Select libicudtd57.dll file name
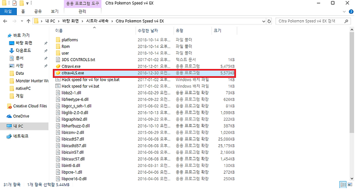This screenshot has height=189, width=355. [x=74, y=146]
